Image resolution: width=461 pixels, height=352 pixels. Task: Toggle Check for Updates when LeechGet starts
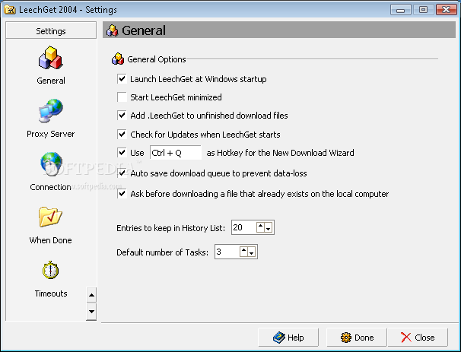pyautogui.click(x=122, y=135)
